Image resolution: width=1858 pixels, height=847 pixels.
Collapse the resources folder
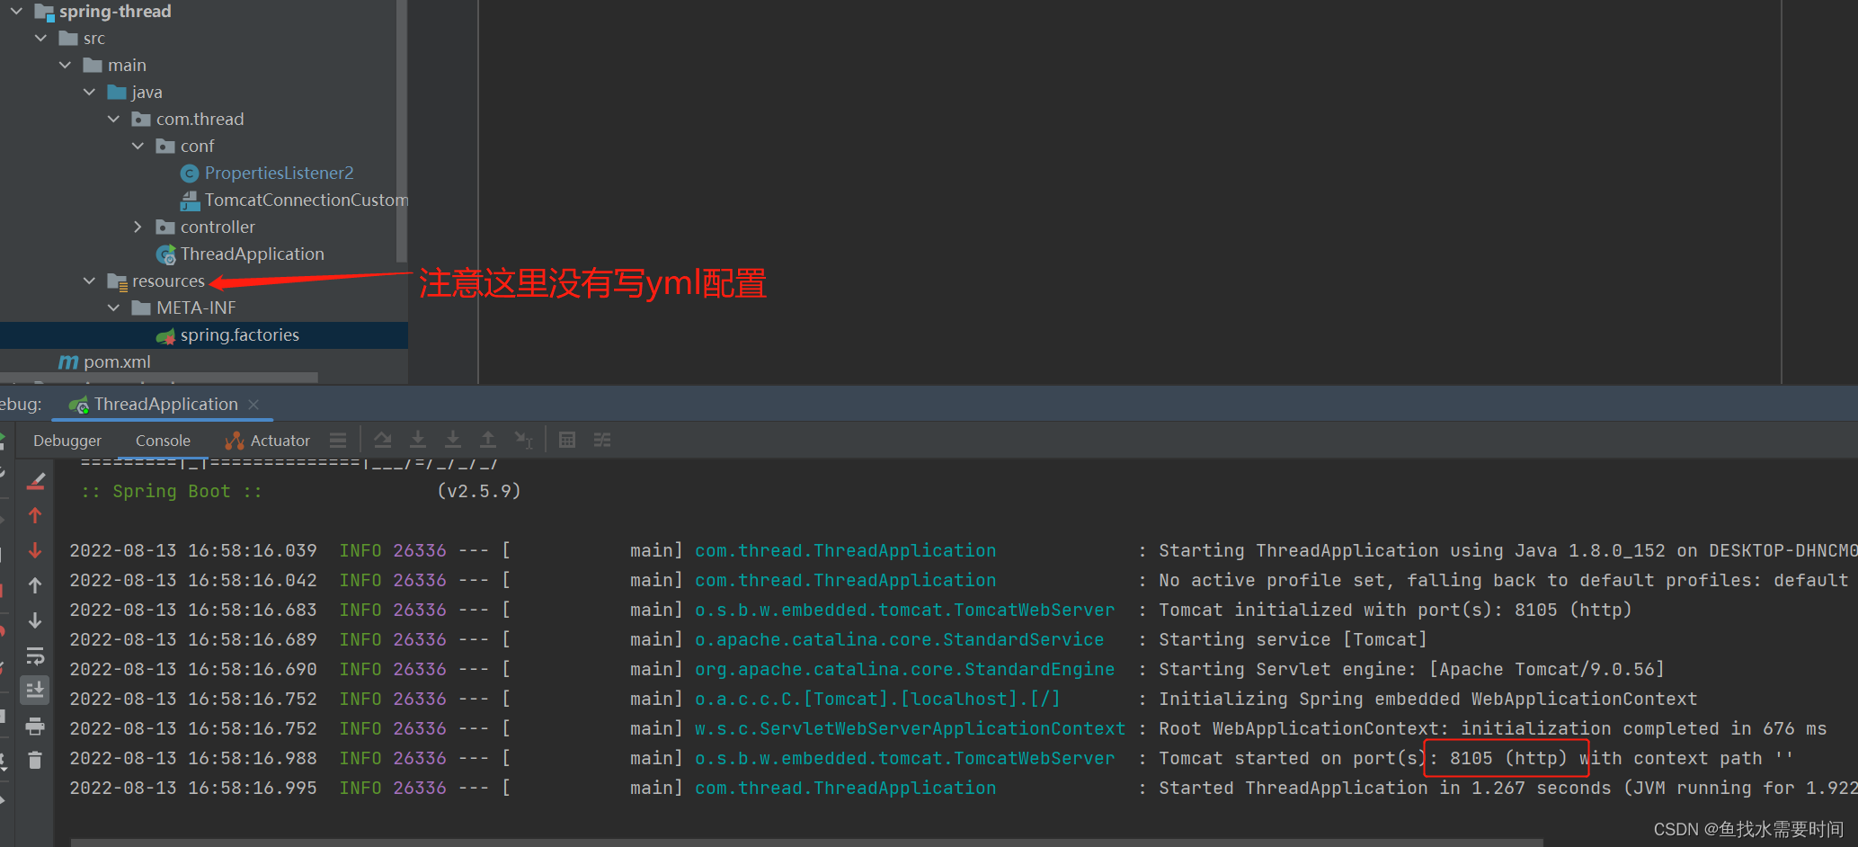[x=88, y=281]
